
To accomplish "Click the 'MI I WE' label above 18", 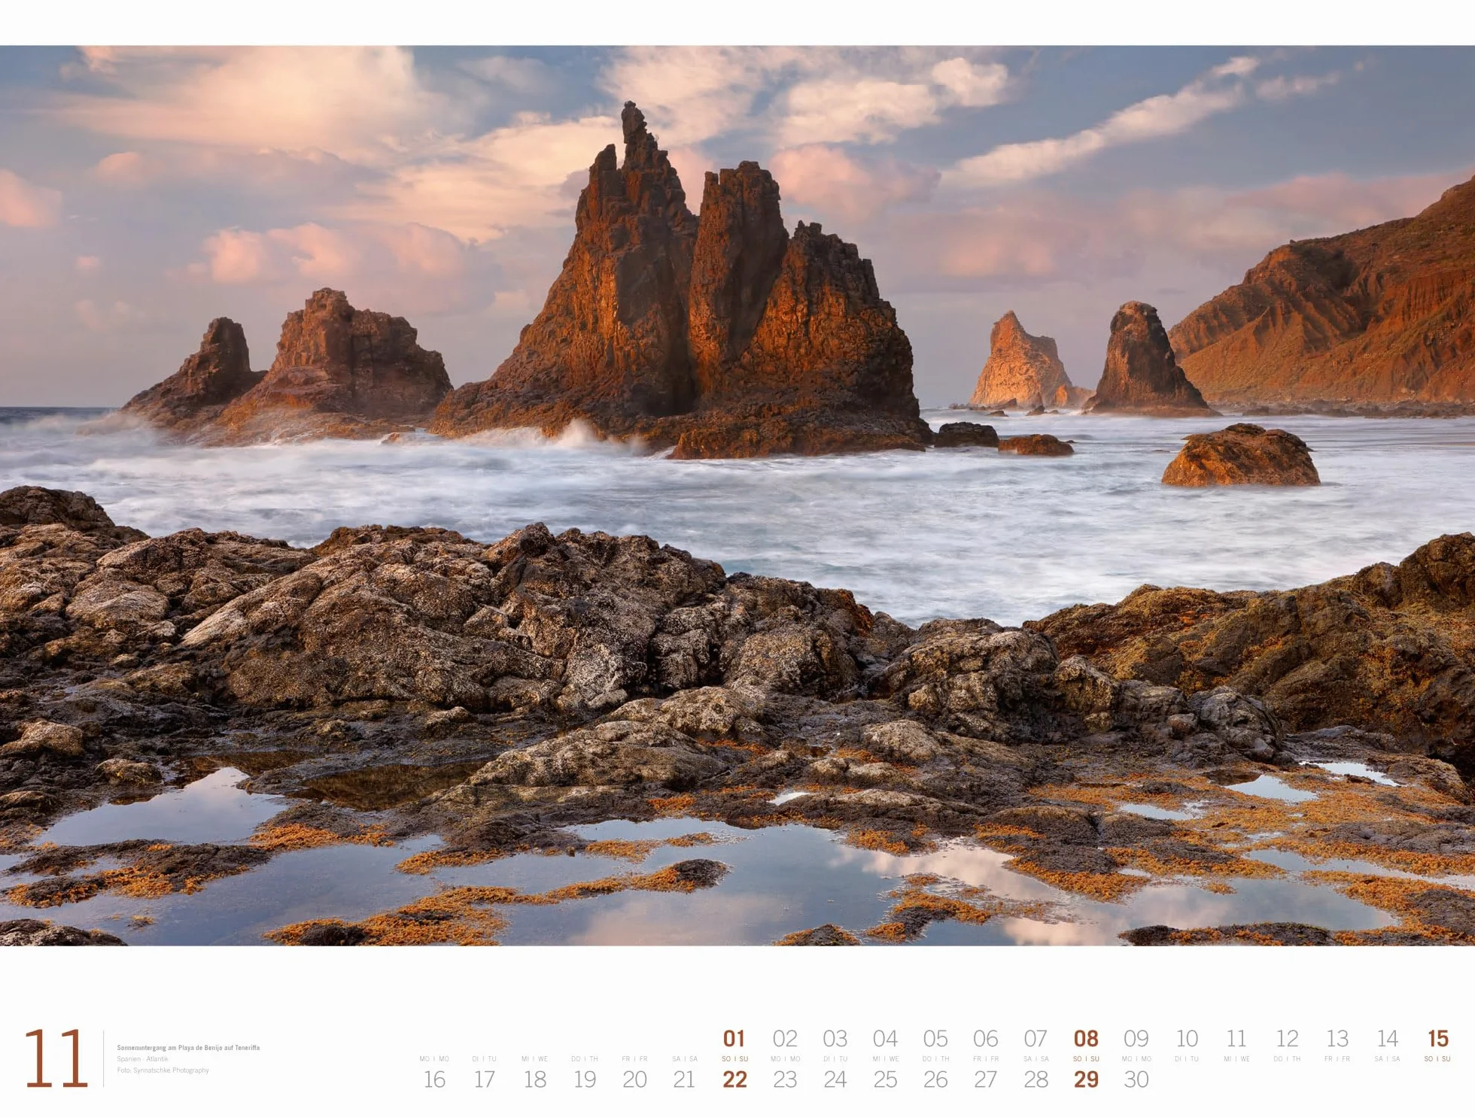I will pyautogui.click(x=534, y=1059).
